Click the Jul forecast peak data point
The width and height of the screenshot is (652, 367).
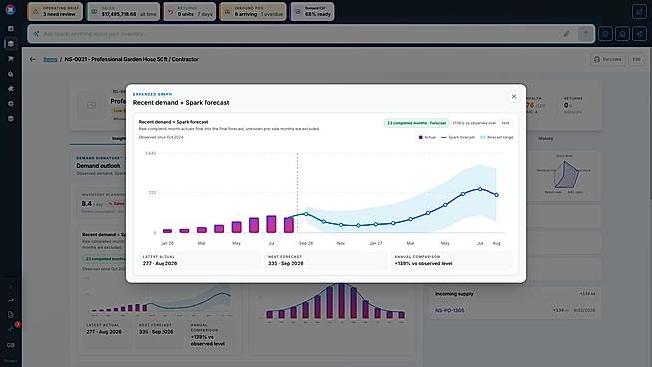pyautogui.click(x=480, y=189)
